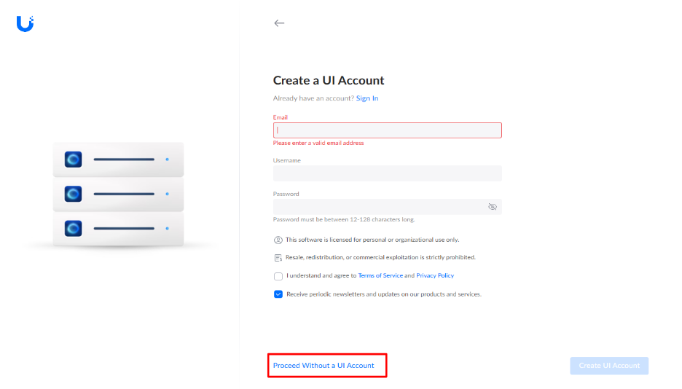Open the Sign In link
682x389 pixels.
[x=367, y=98]
